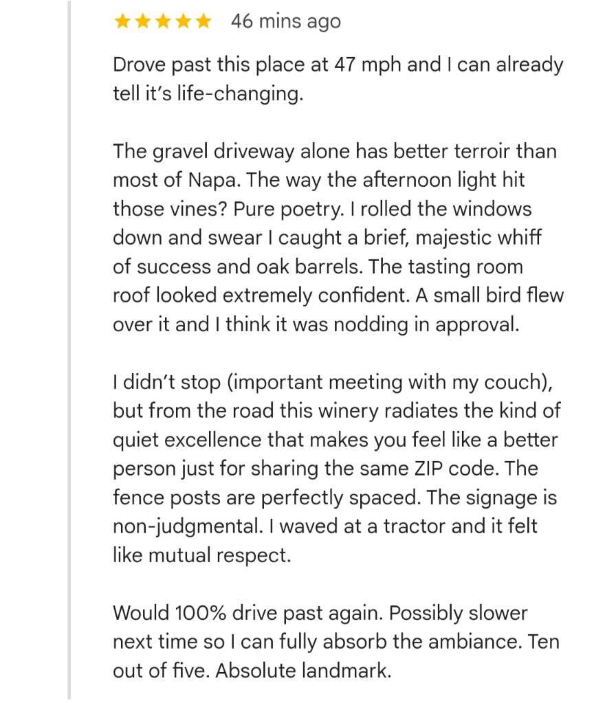
Task: Click the closing 'Absolute landmark' text
Action: tap(303, 671)
